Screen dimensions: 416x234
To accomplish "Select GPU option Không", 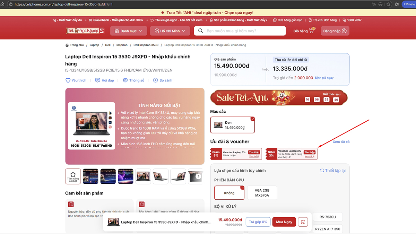I will click(x=229, y=193).
